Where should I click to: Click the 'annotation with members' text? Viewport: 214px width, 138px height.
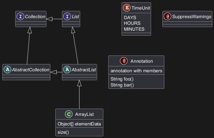(136, 71)
